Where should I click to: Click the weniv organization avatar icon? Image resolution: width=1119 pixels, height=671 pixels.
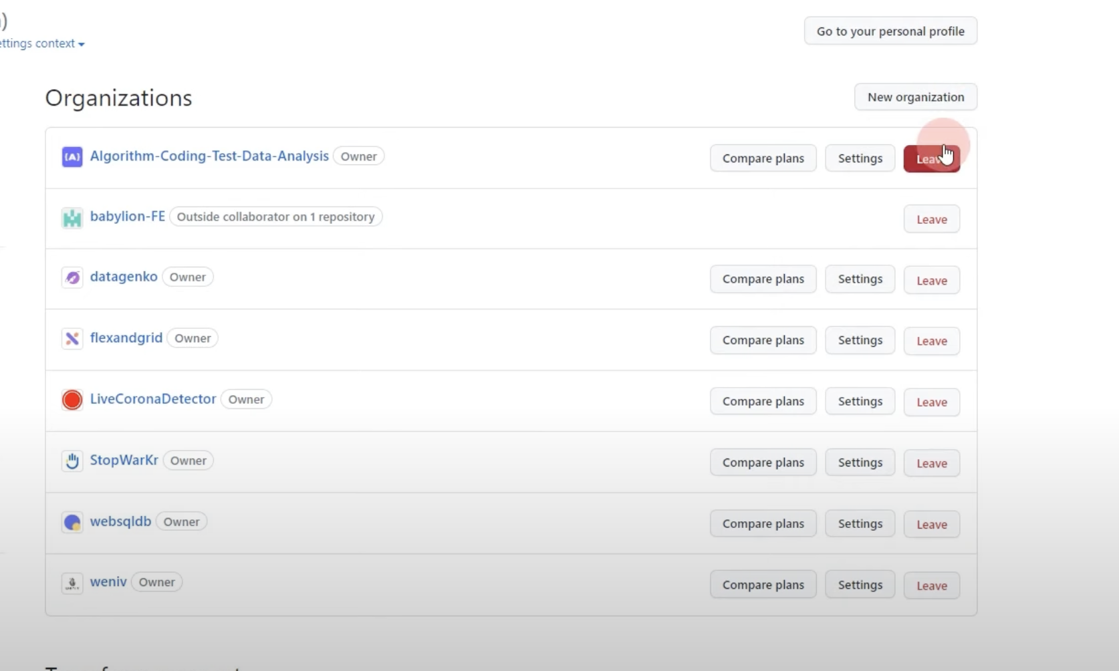[x=72, y=583]
